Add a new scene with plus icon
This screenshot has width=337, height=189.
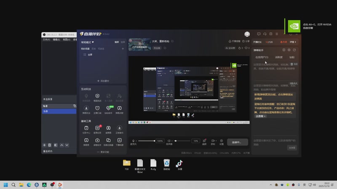click(x=123, y=49)
